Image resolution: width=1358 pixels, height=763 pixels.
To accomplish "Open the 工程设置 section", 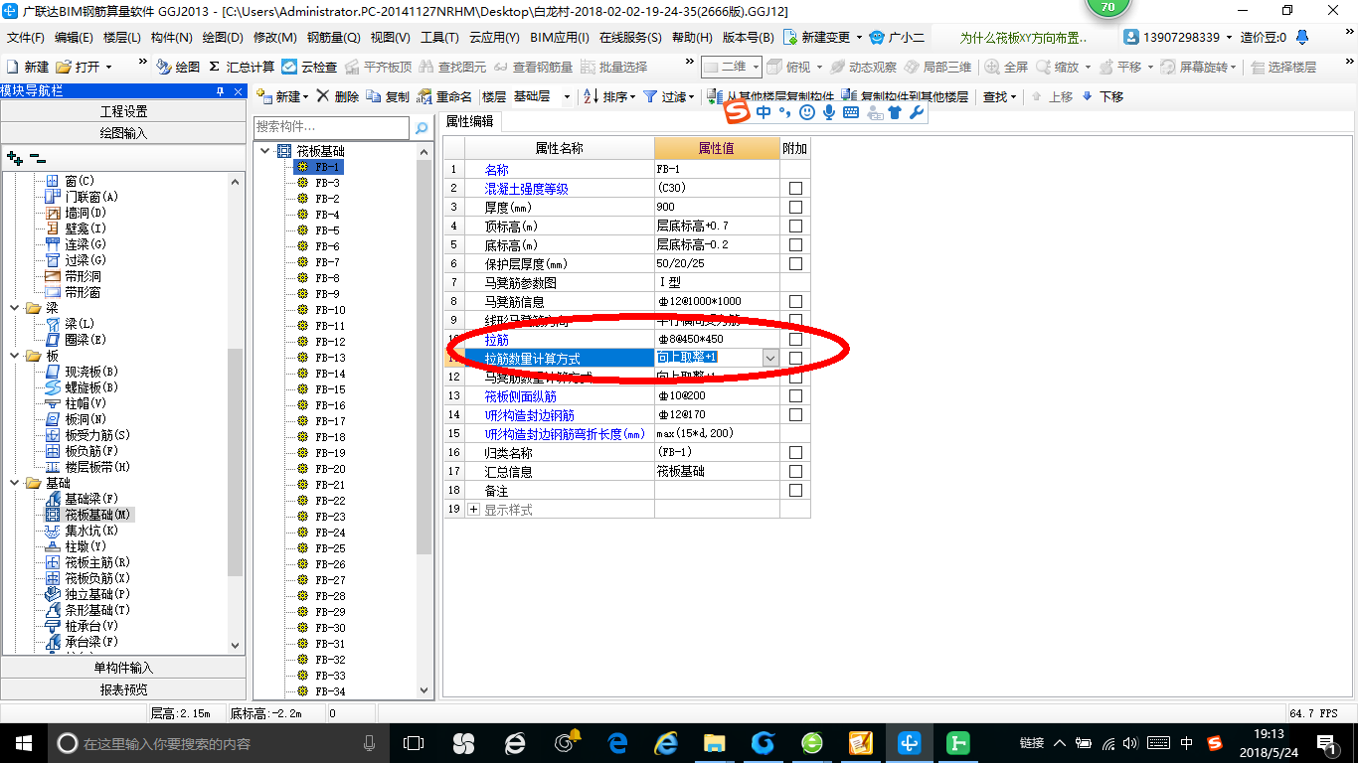I will tap(123, 111).
